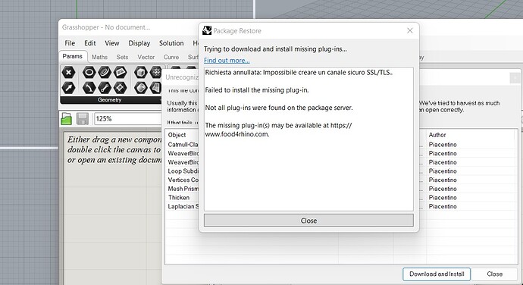The width and height of the screenshot is (523, 285).
Task: Switch to the Maths tab
Action: [99, 57]
